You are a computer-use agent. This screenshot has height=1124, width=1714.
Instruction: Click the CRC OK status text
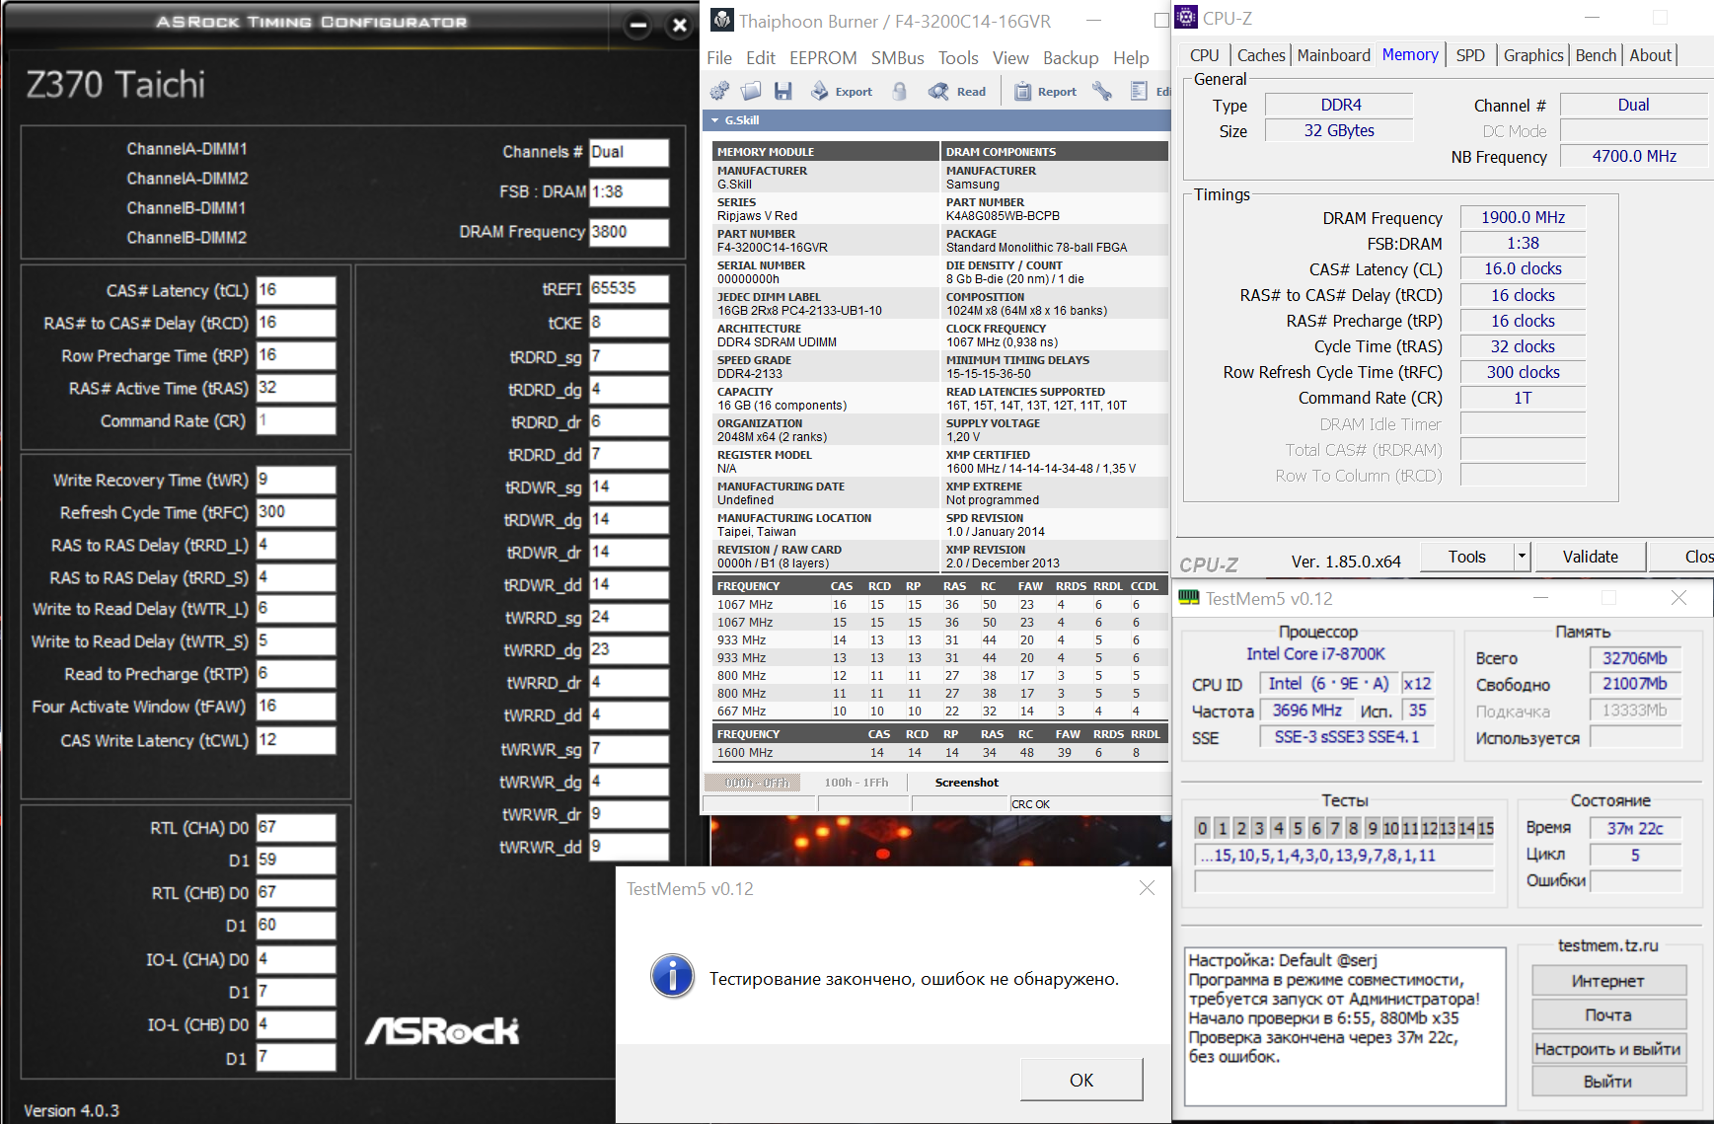click(1030, 804)
